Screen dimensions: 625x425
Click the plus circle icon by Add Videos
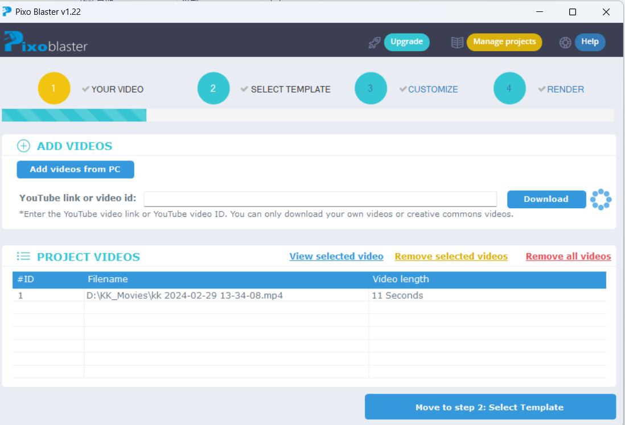(23, 146)
